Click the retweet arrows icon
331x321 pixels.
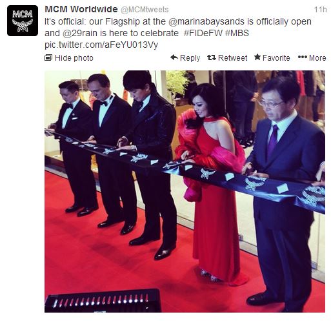click(212, 57)
